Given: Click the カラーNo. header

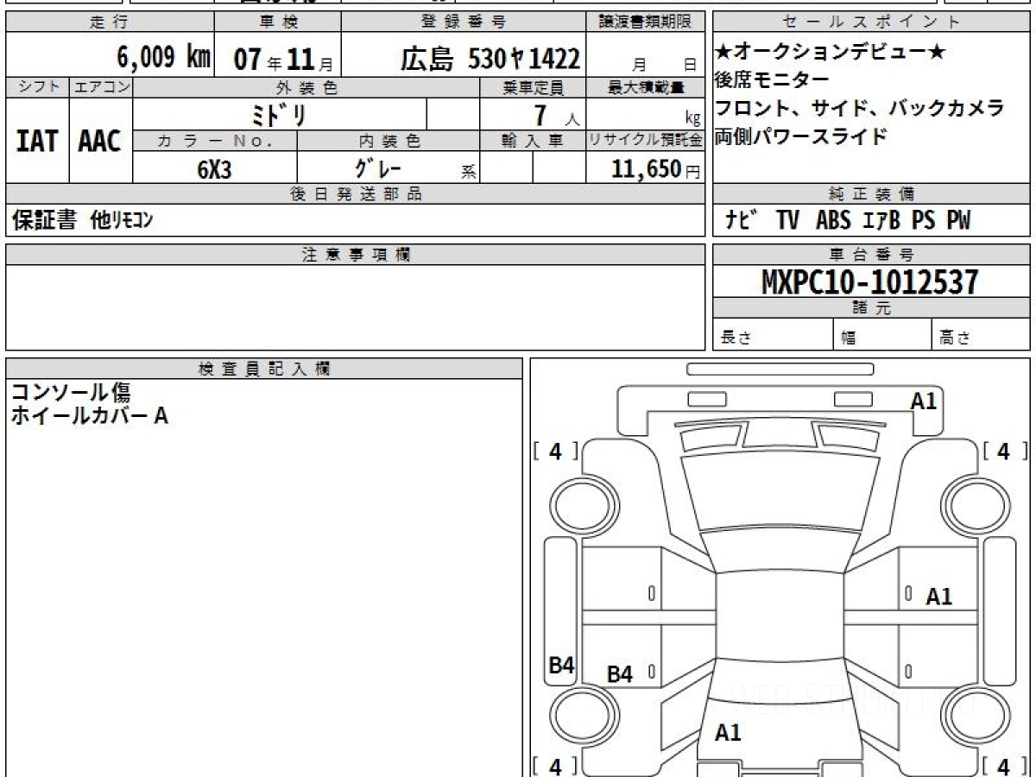Looking at the screenshot, I should (x=215, y=141).
